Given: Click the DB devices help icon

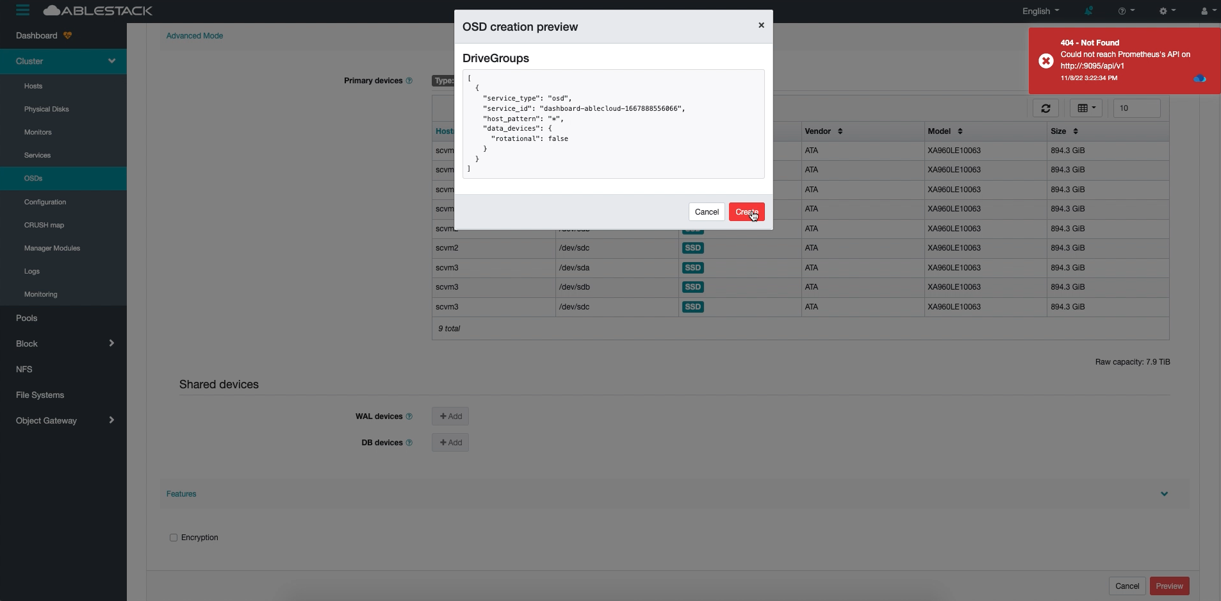Looking at the screenshot, I should (x=409, y=443).
